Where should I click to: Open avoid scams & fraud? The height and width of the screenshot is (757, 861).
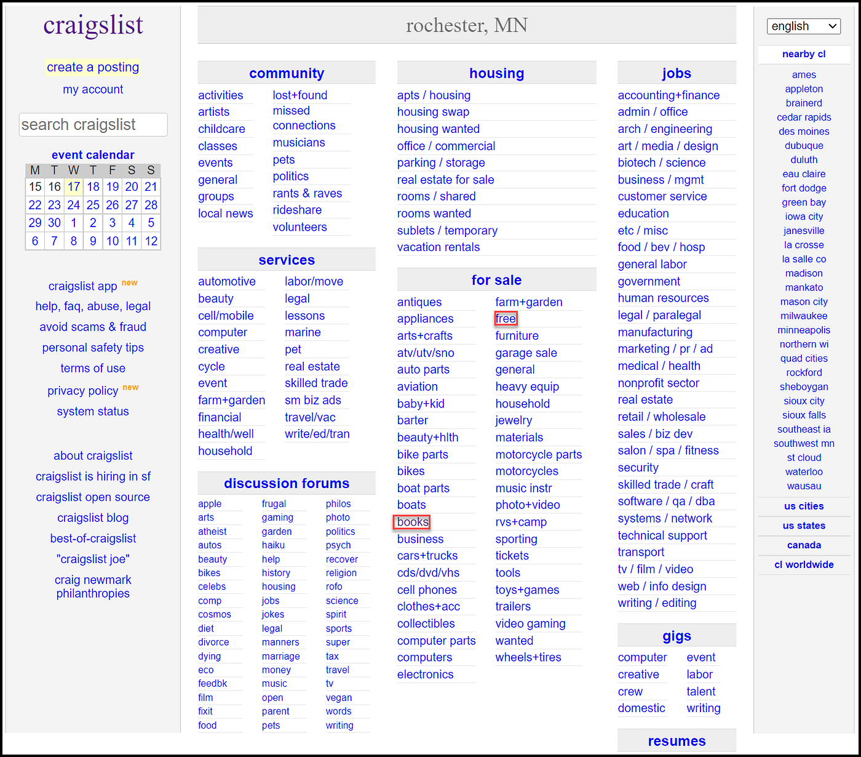click(x=93, y=327)
